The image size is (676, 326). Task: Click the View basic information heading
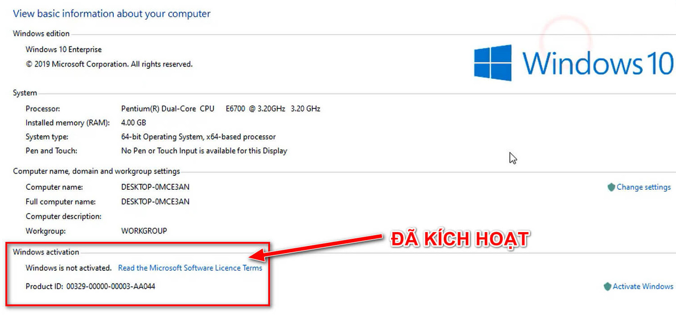[x=112, y=14]
